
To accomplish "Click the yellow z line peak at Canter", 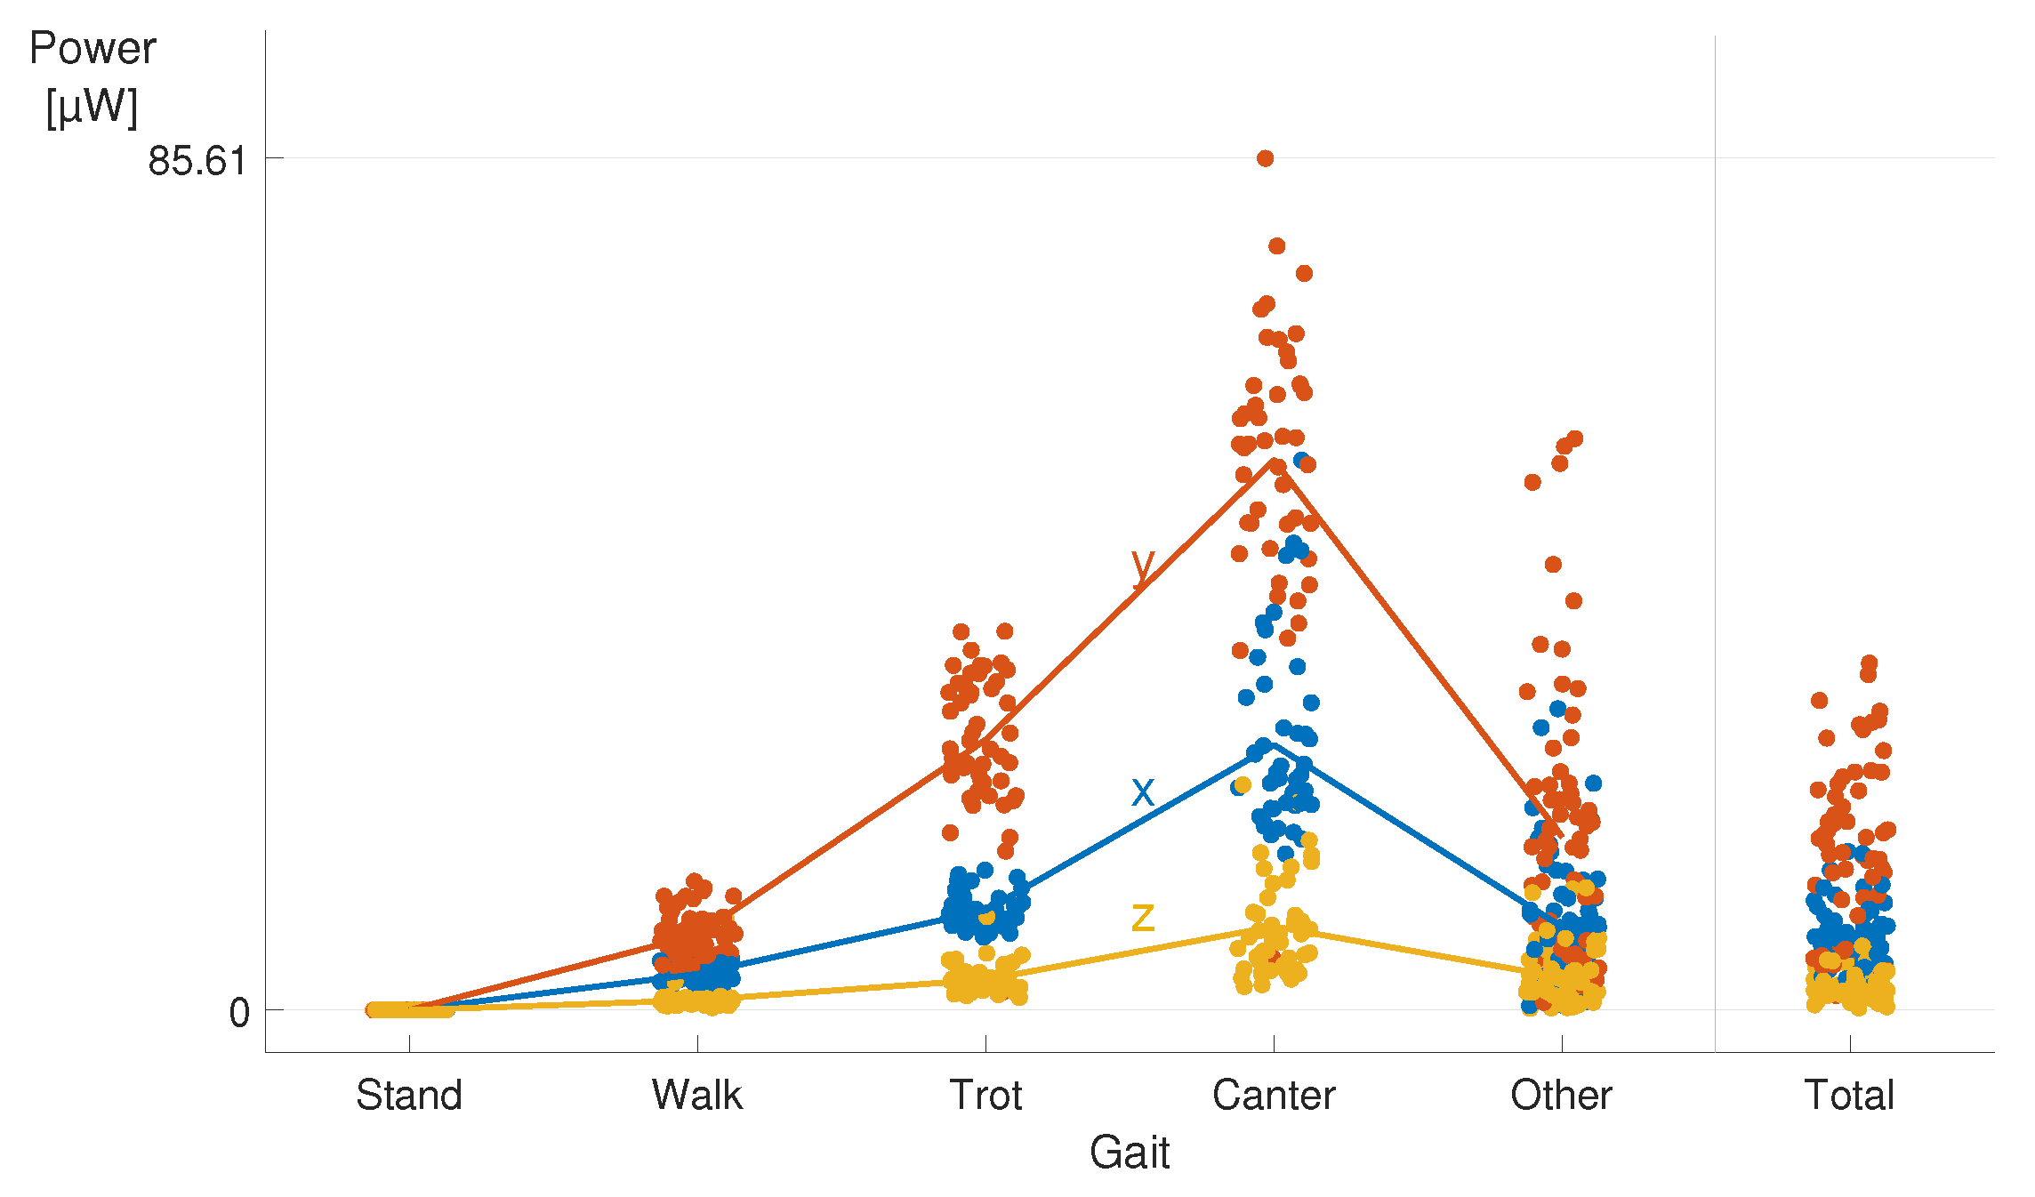I will pyautogui.click(x=1274, y=927).
